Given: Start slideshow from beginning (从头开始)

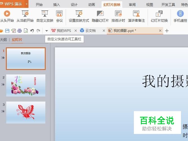Looking at the screenshot, I should [x=7, y=16].
